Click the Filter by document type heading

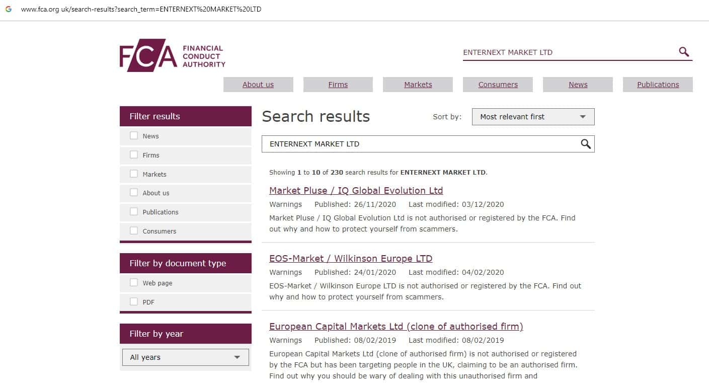pyautogui.click(x=186, y=263)
